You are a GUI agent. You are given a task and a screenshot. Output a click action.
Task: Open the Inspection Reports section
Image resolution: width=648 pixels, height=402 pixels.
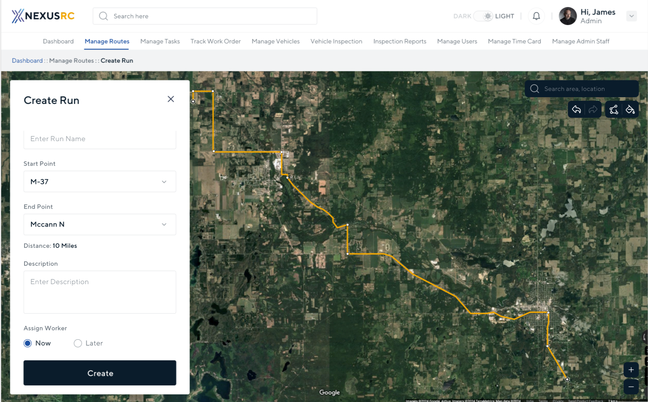point(399,41)
